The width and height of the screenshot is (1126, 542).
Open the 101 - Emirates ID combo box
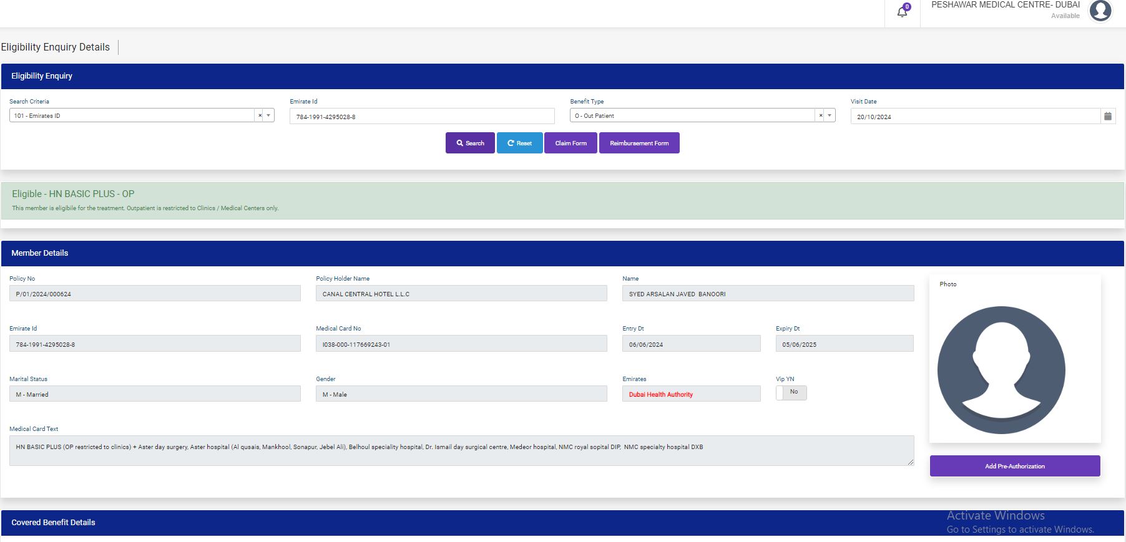coord(131,115)
